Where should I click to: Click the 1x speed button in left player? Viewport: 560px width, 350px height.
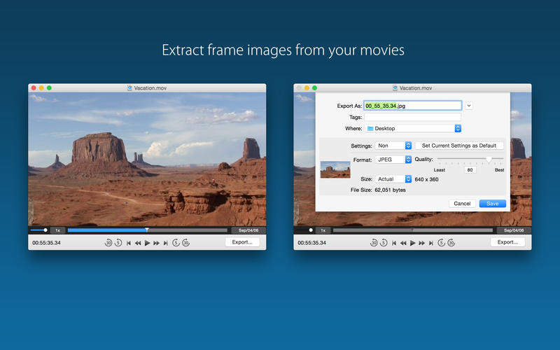tap(57, 230)
